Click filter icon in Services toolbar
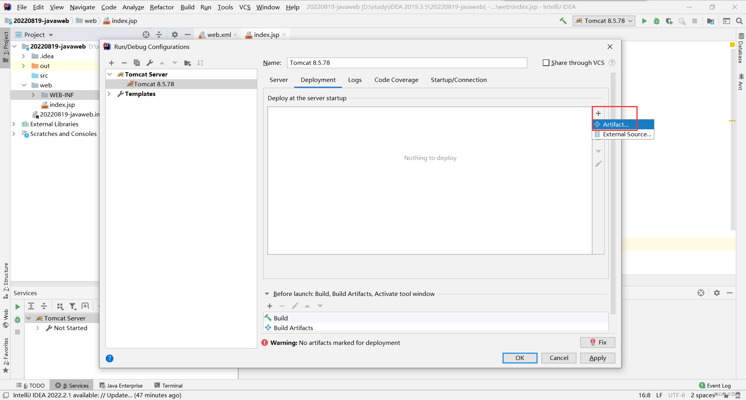Image resolution: width=746 pixels, height=400 pixels. pos(73,306)
